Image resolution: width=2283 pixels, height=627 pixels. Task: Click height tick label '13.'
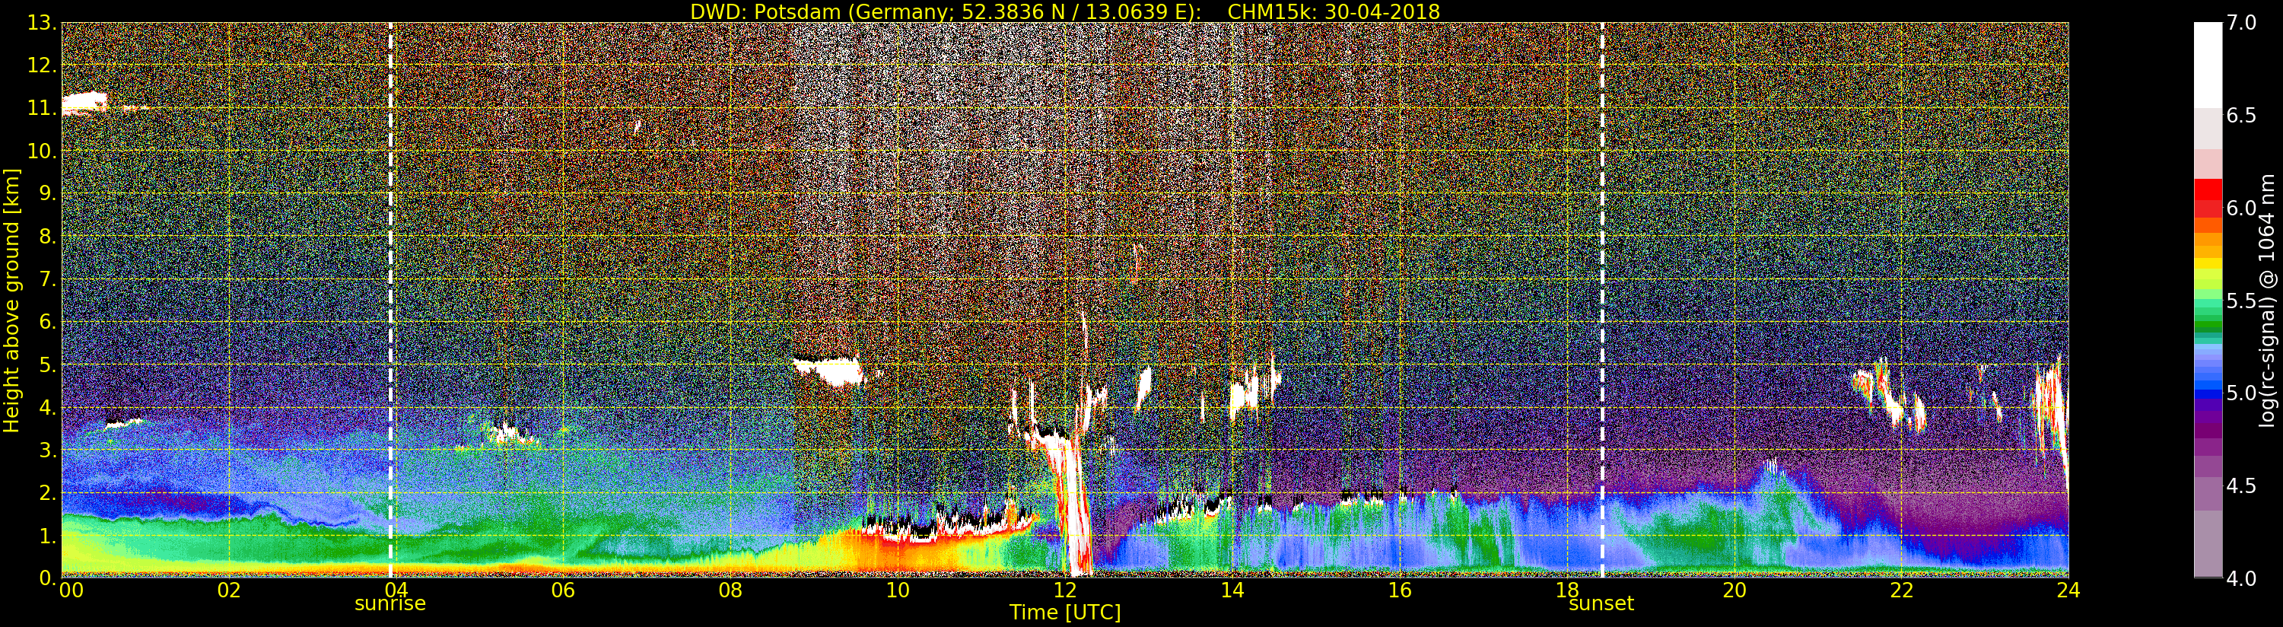pyautogui.click(x=42, y=23)
